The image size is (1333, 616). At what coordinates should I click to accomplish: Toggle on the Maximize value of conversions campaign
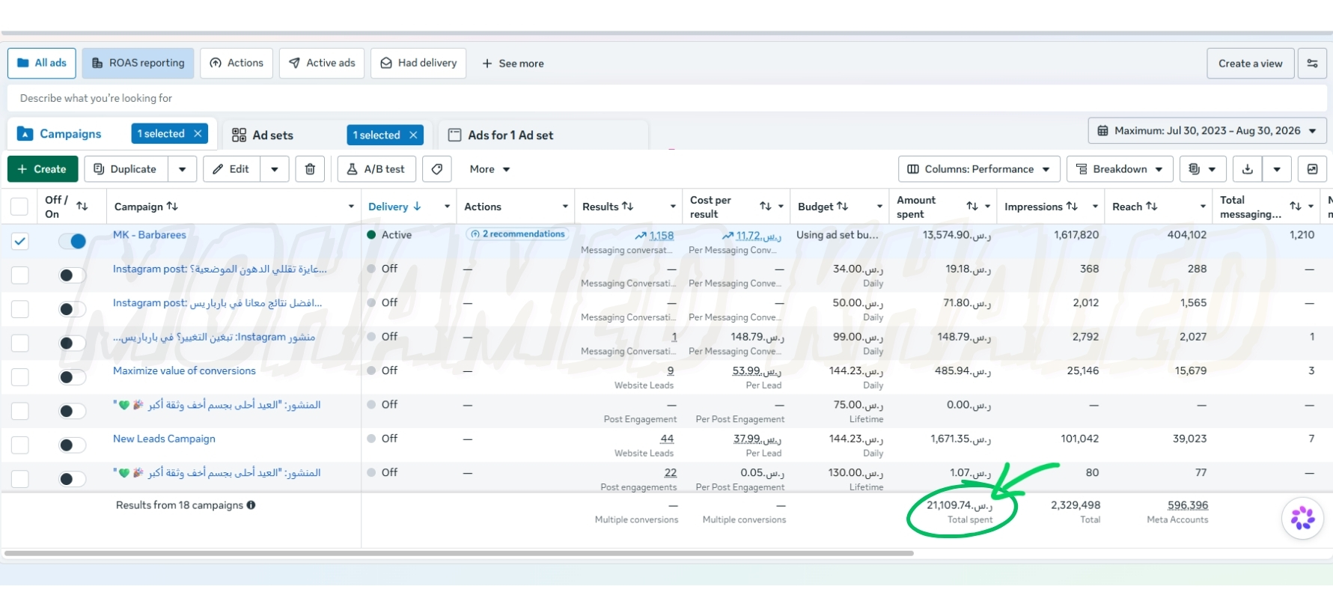[73, 377]
